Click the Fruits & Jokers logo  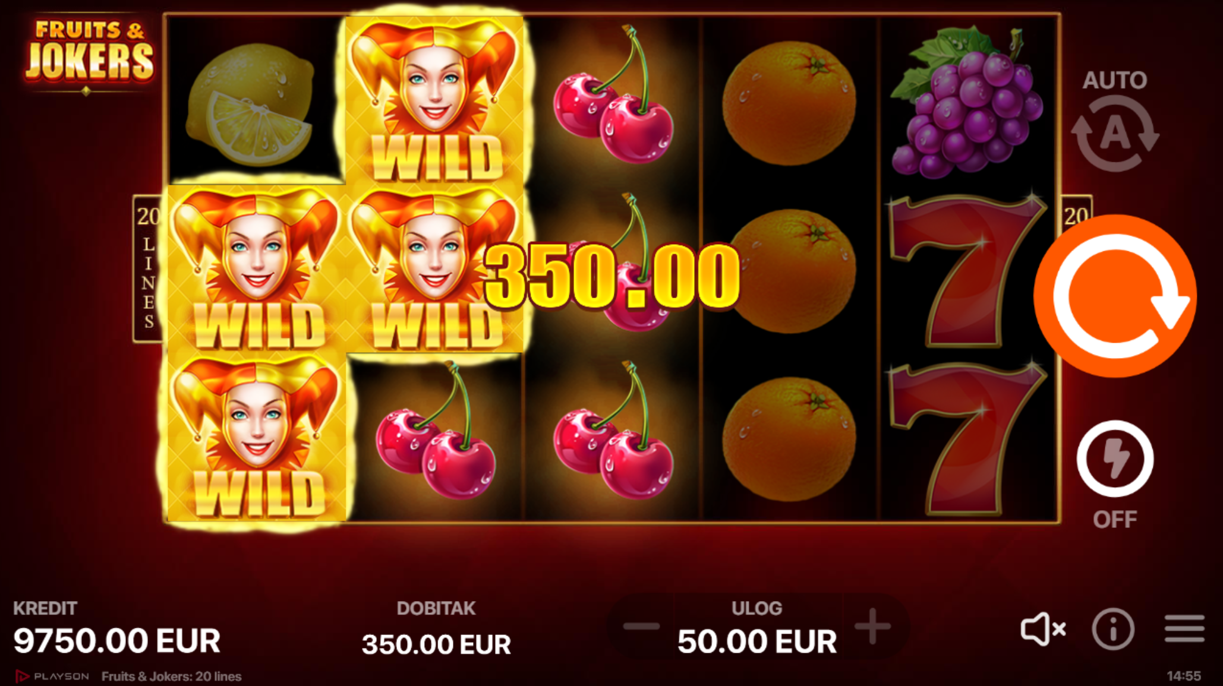point(89,52)
